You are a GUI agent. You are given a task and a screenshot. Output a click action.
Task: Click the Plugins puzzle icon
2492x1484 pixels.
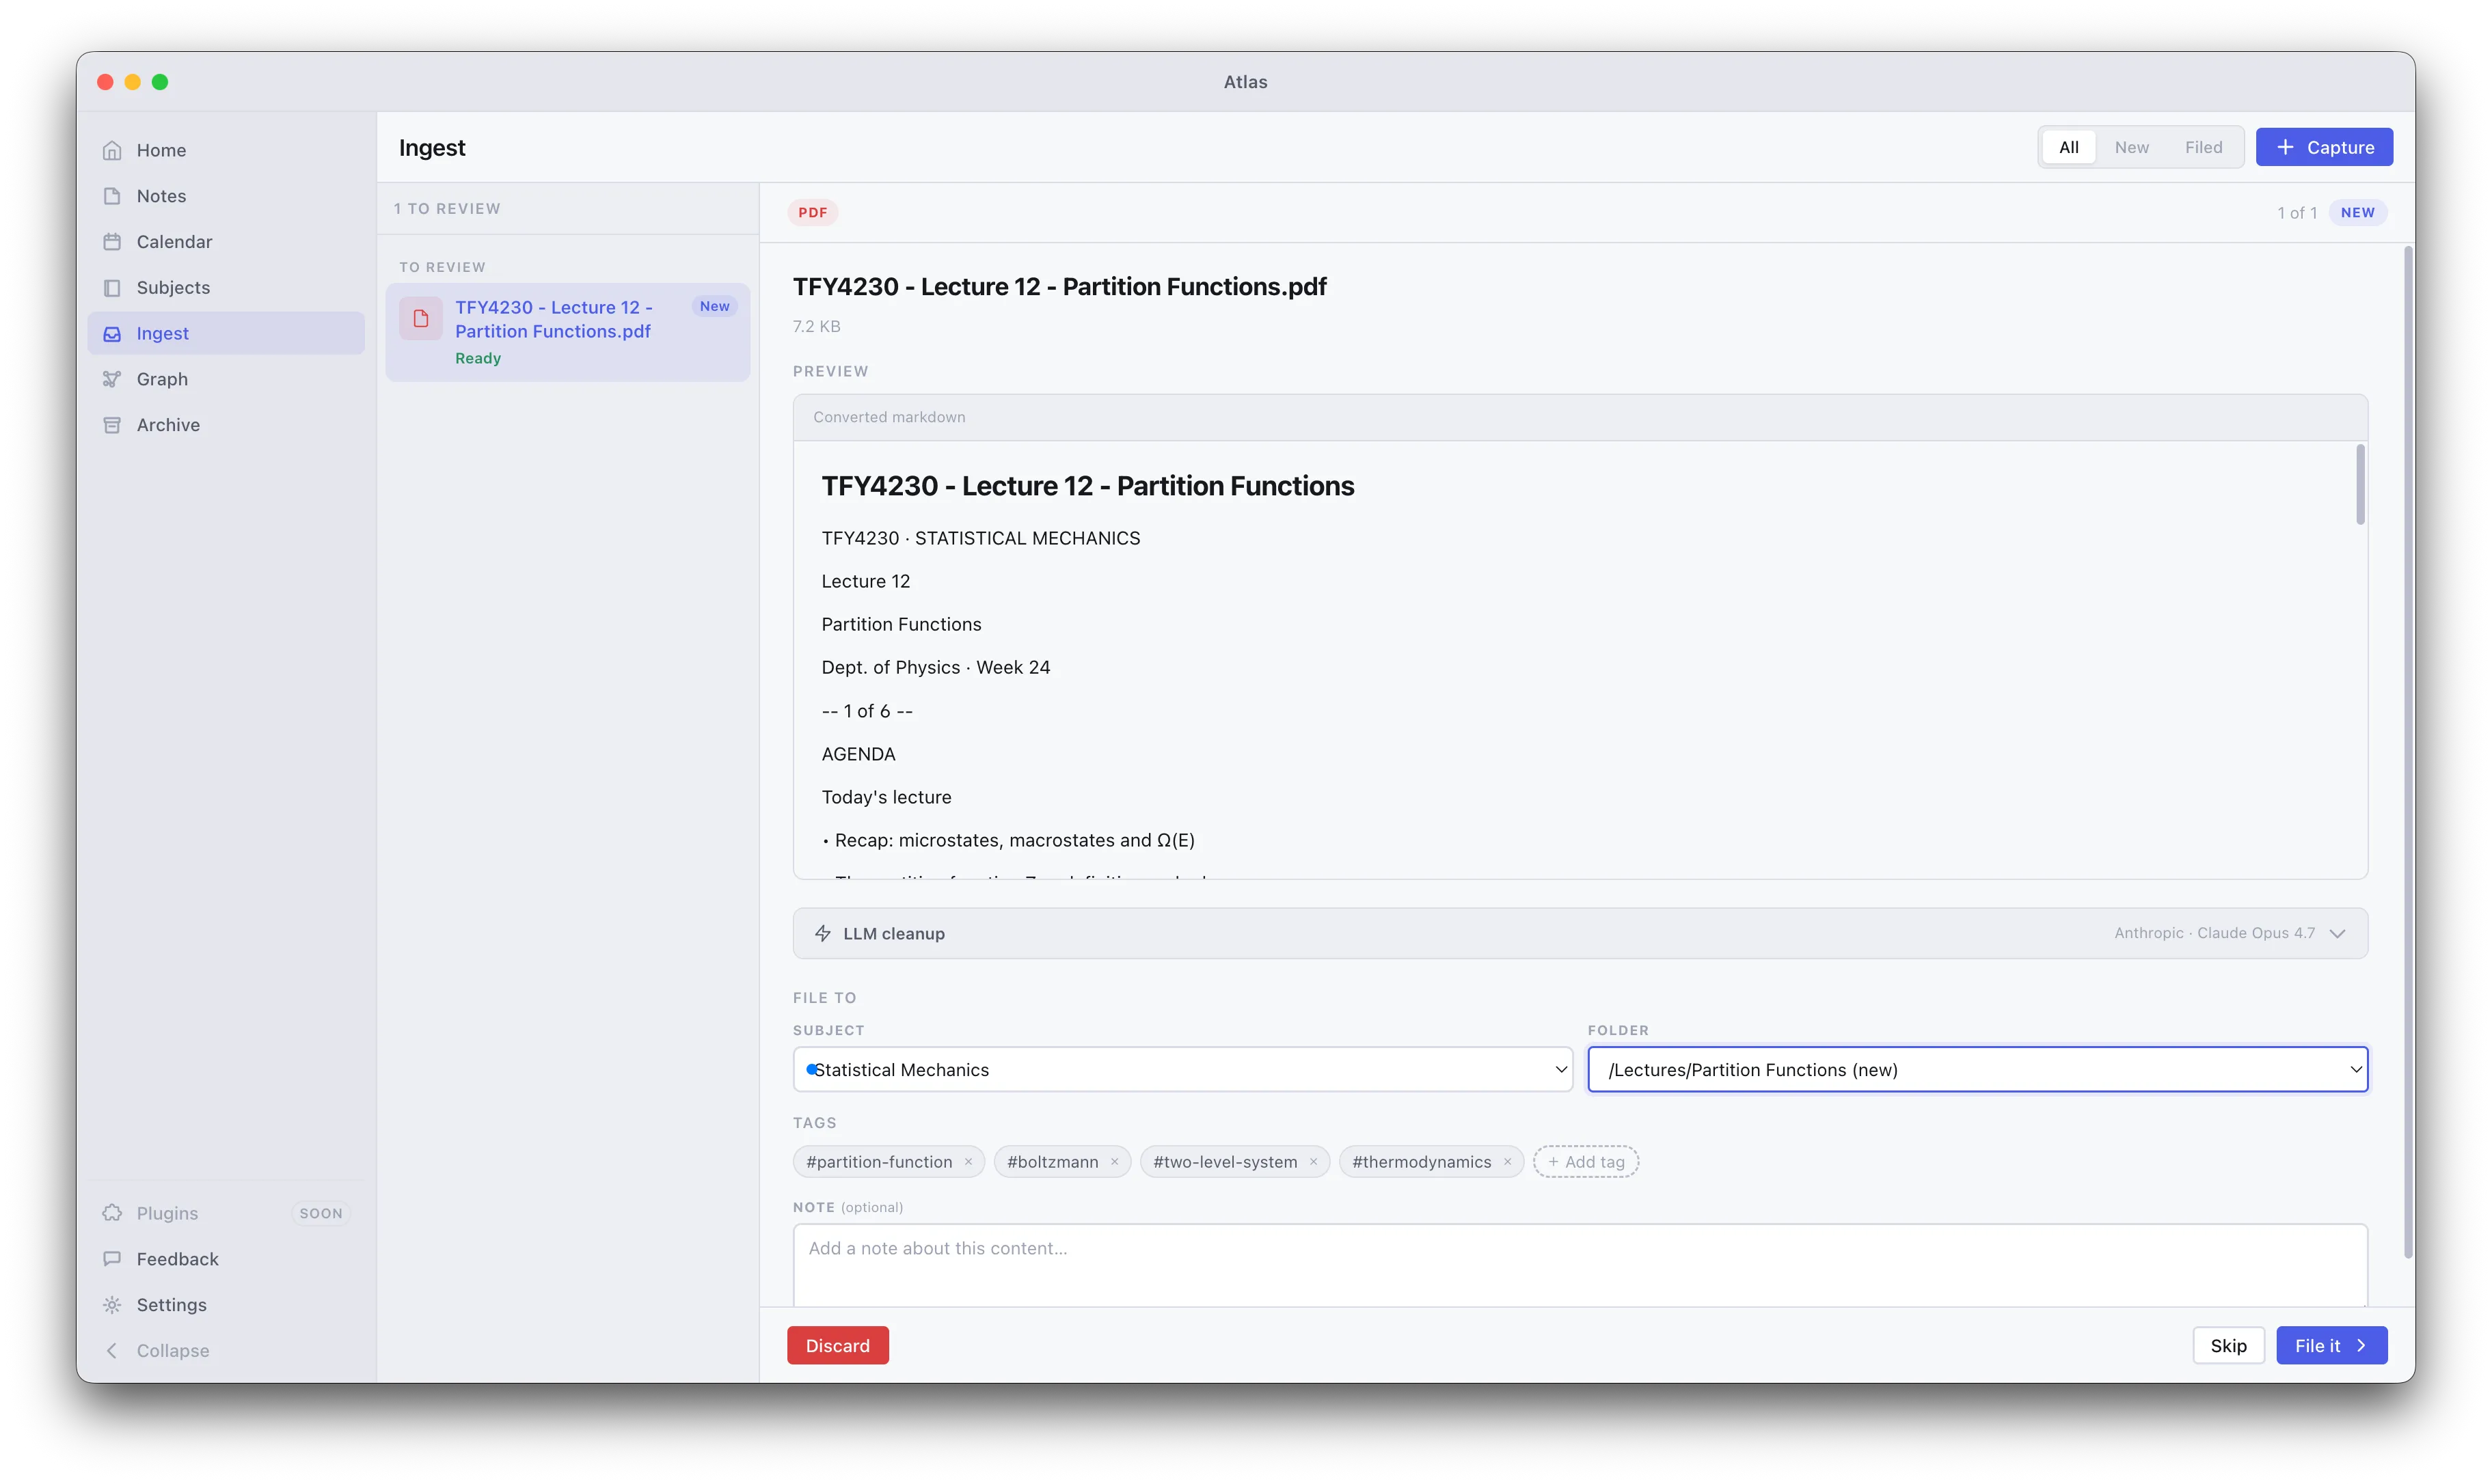point(112,1213)
